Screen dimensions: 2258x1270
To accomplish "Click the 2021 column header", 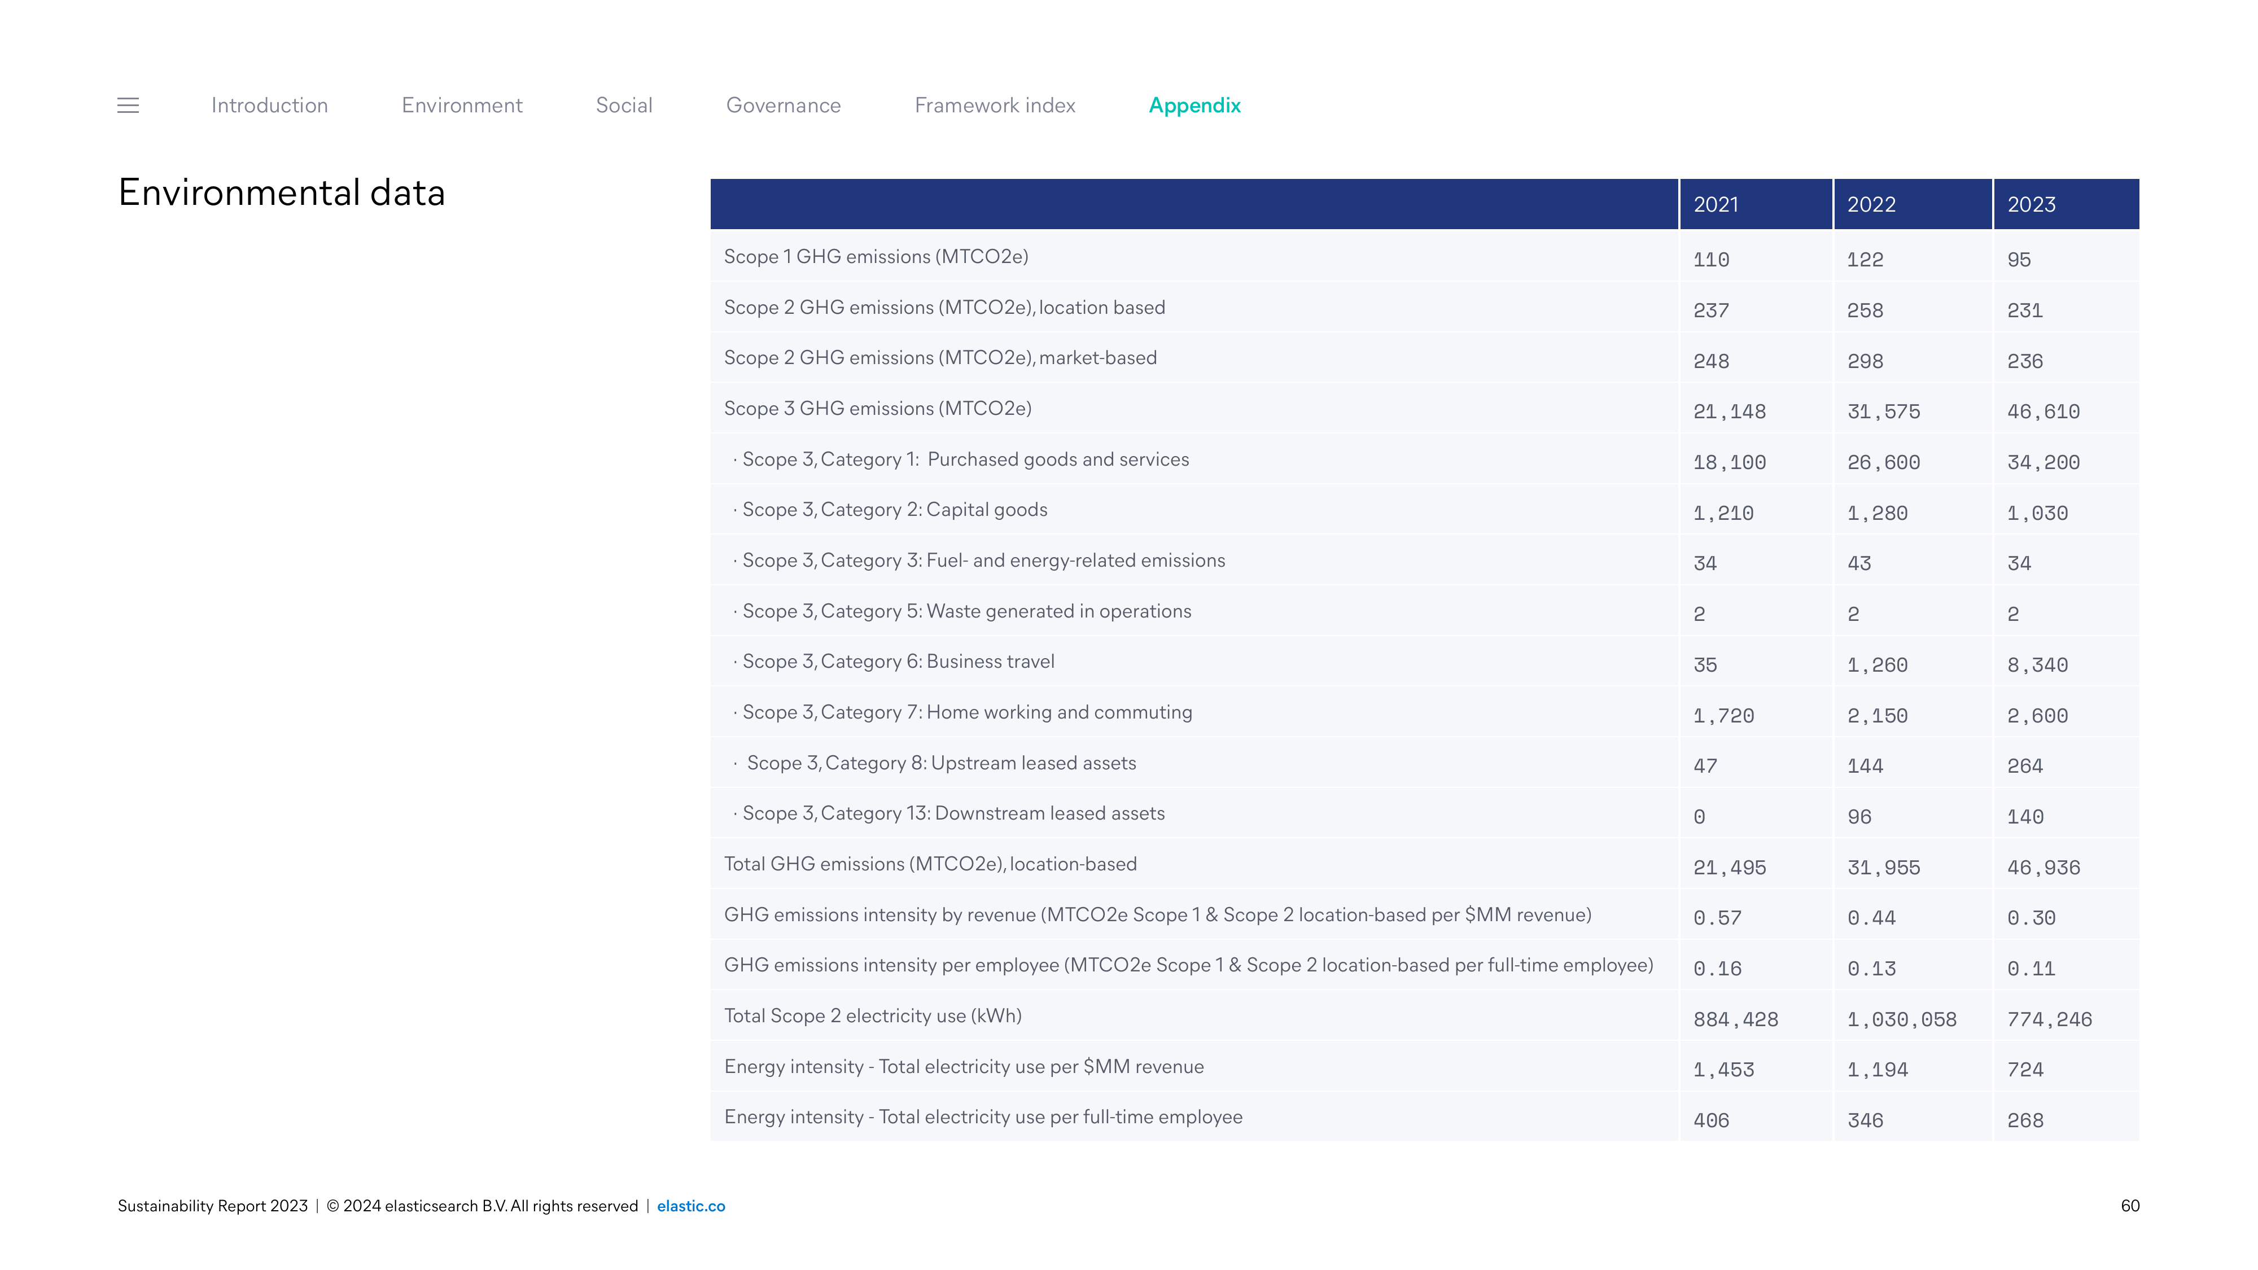I will 1756,204.
